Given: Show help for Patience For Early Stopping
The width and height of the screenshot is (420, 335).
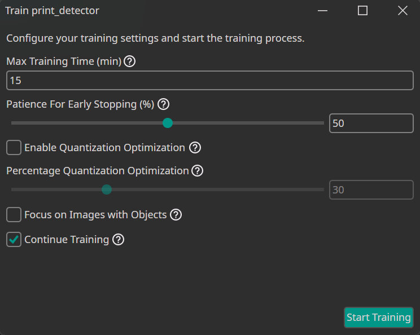Looking at the screenshot, I should 163,104.
